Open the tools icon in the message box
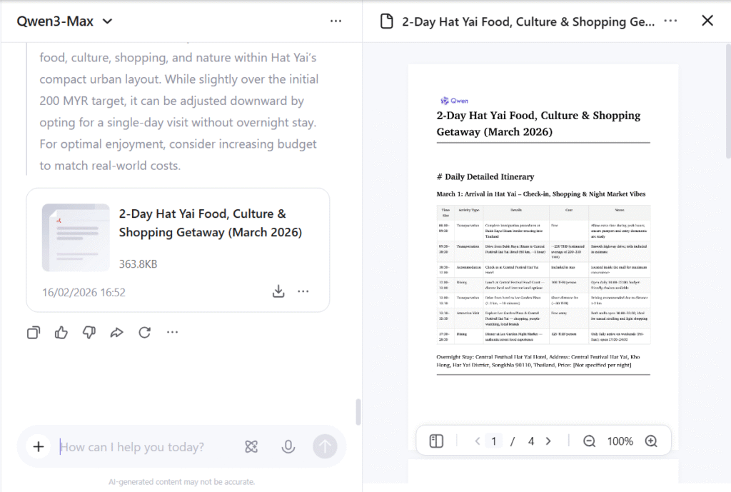The width and height of the screenshot is (731, 492). tap(251, 447)
